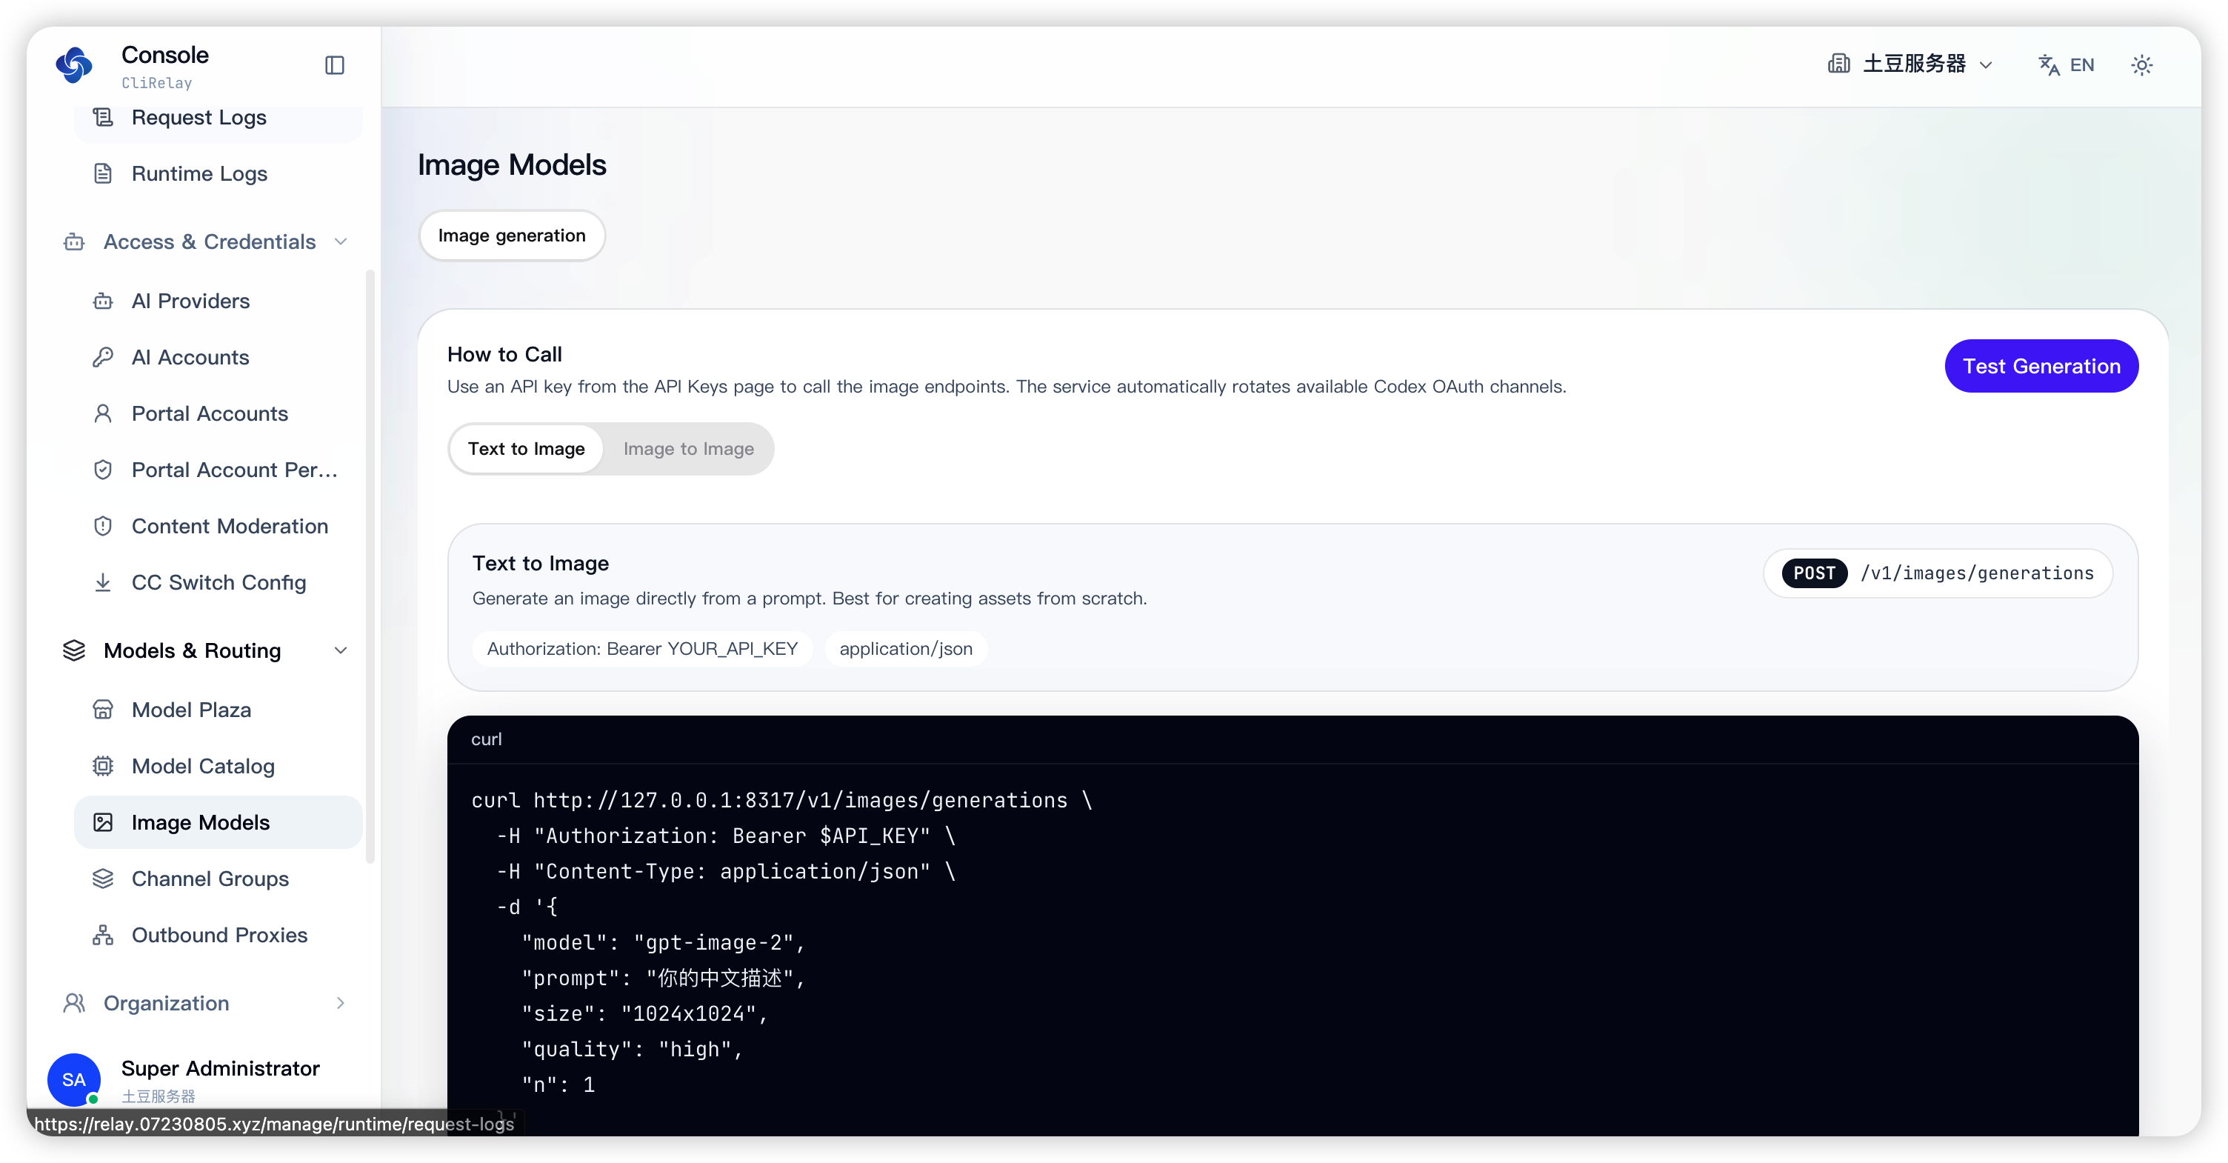
Task: Click the AI Providers bot icon
Action: point(103,301)
